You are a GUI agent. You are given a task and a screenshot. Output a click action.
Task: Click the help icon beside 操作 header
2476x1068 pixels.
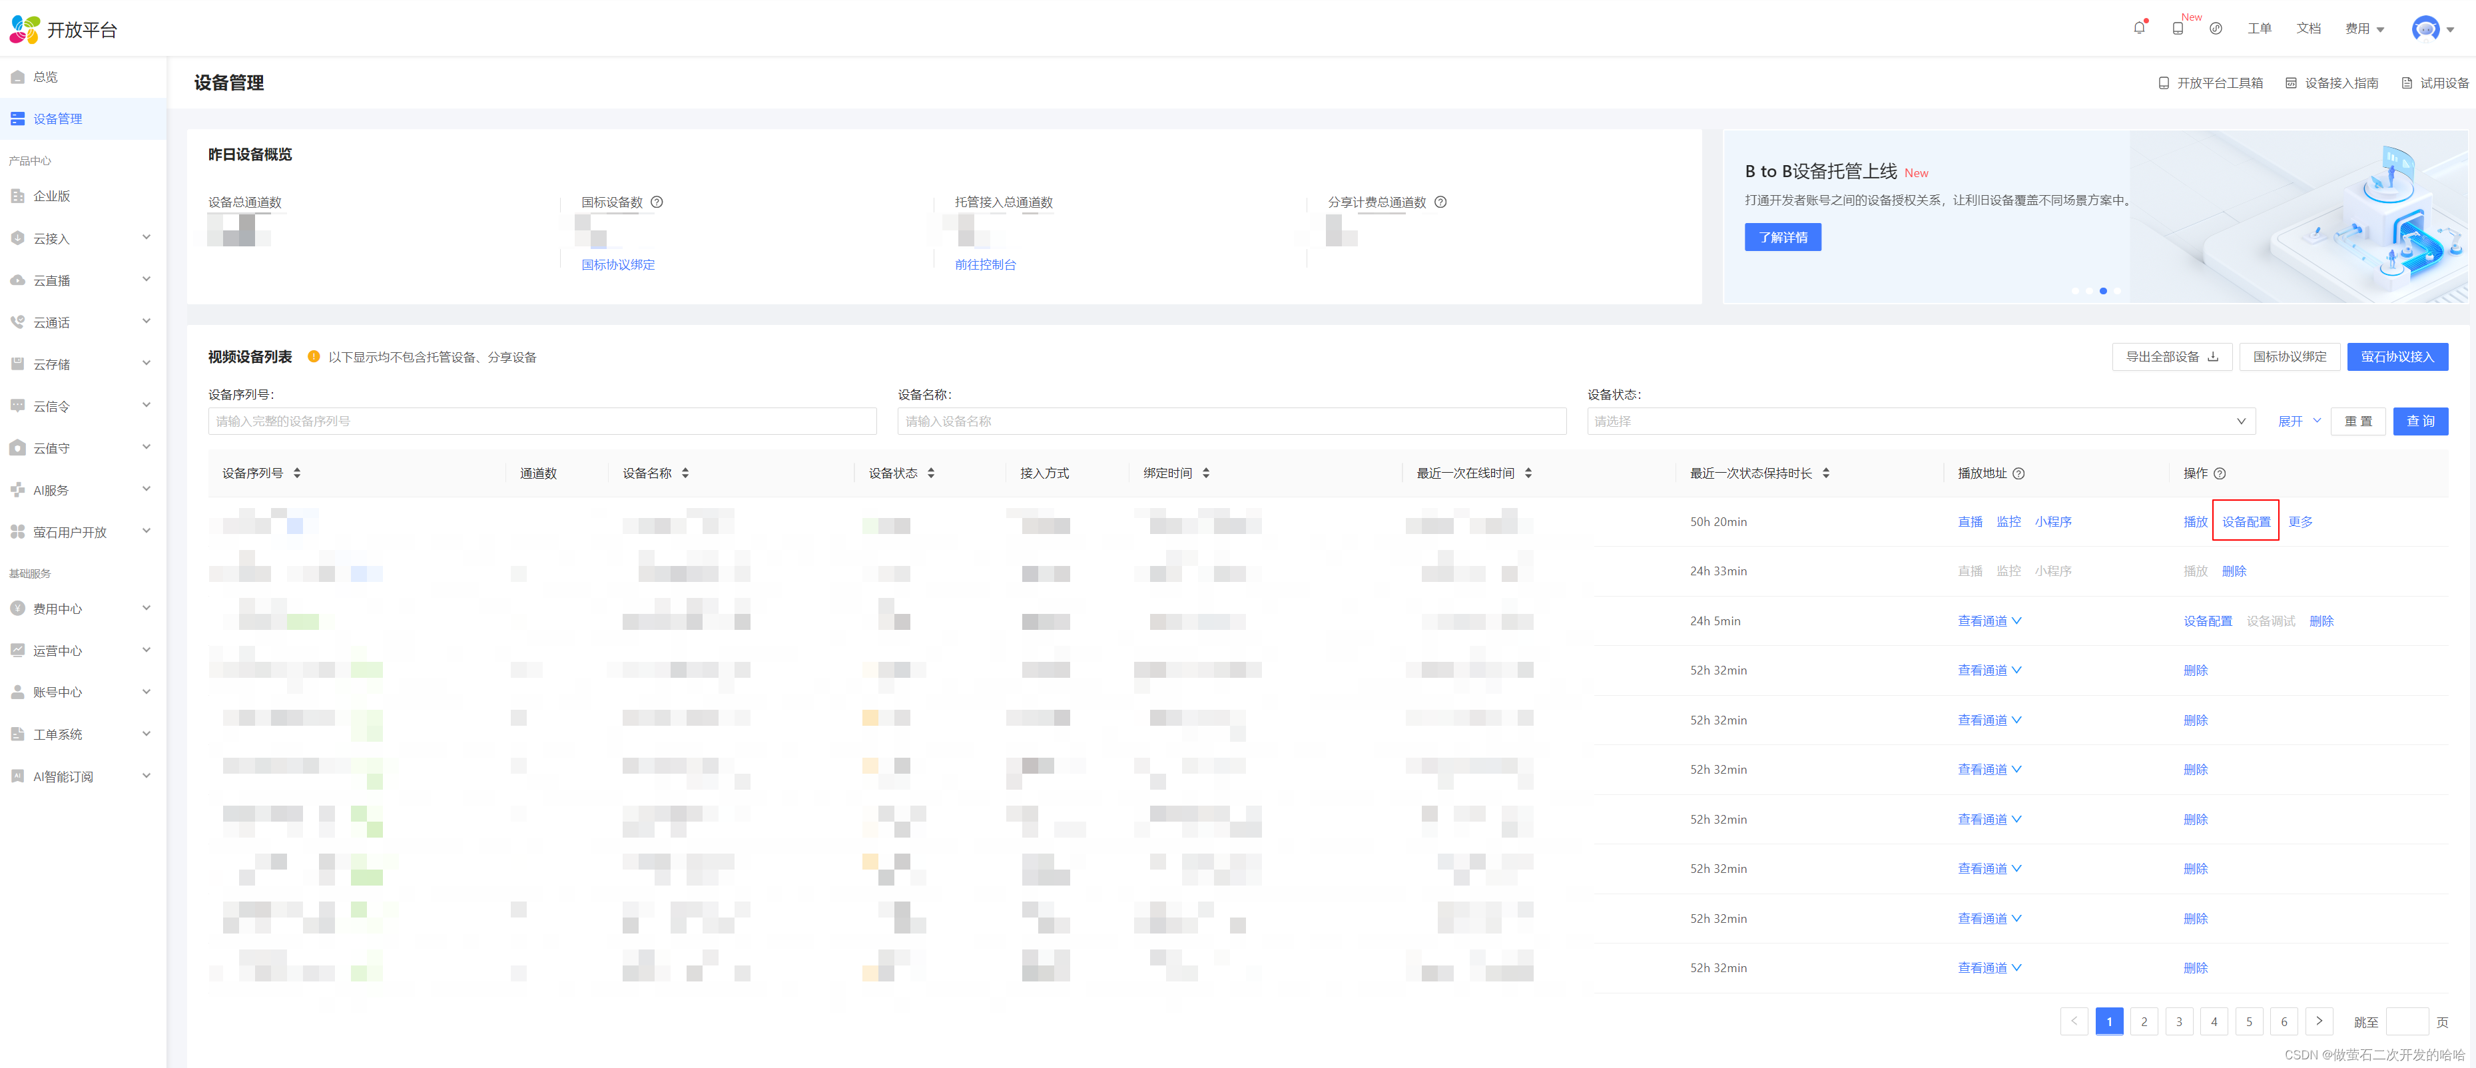2220,473
